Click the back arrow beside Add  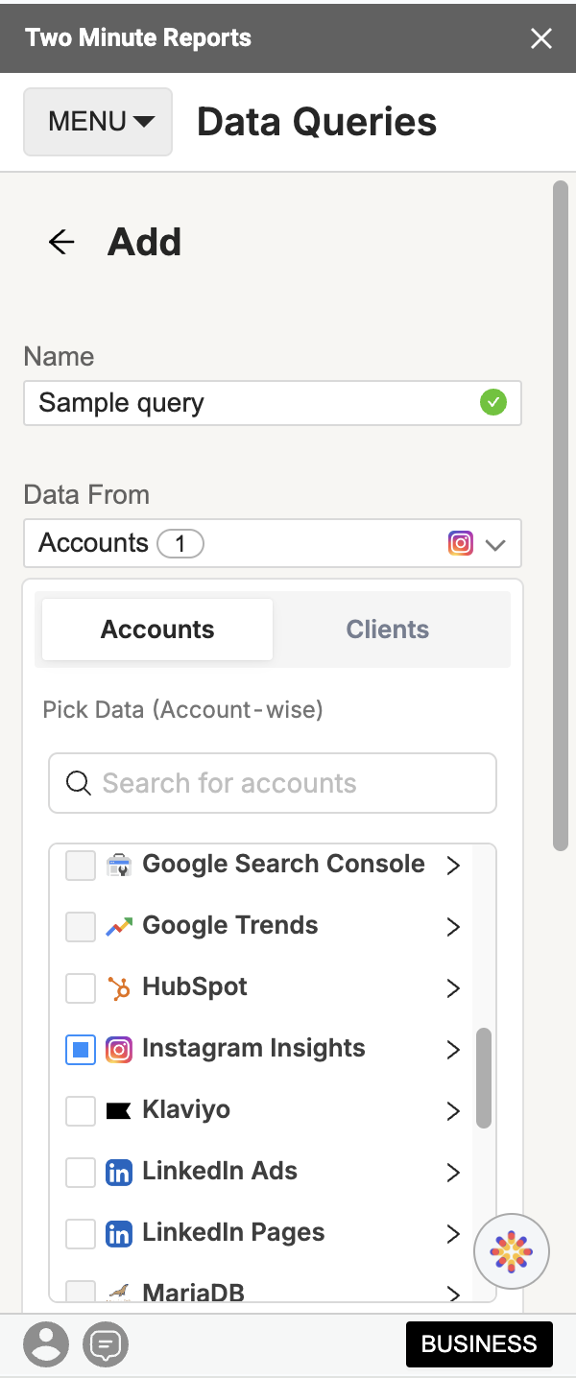coord(60,242)
